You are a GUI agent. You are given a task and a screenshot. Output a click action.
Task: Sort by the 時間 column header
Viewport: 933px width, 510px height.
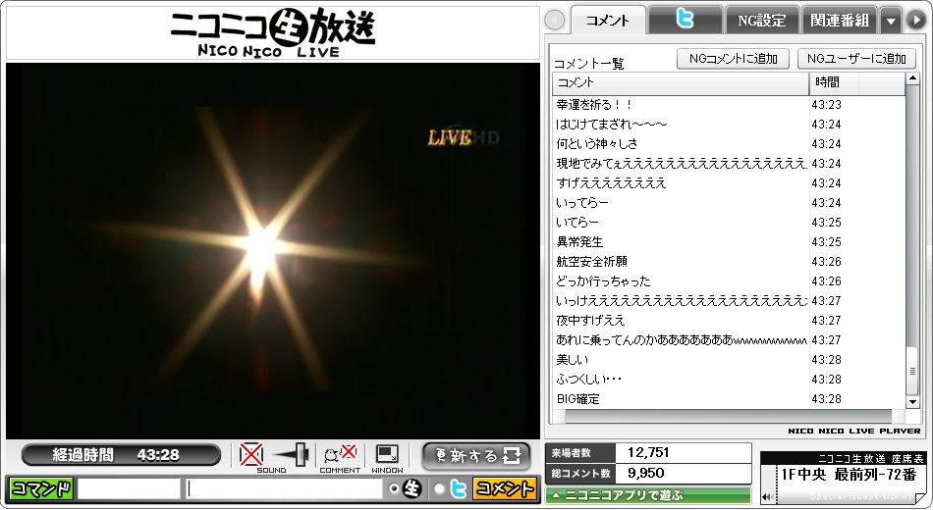click(x=856, y=83)
